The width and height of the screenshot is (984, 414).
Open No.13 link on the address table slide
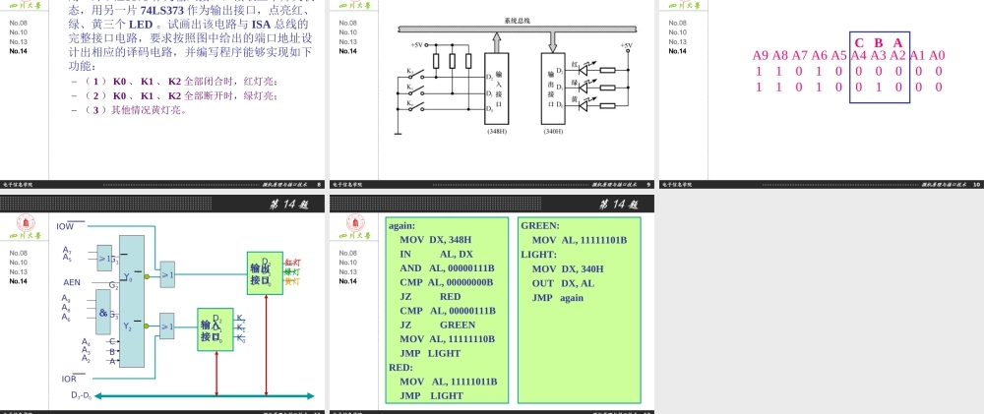click(x=678, y=41)
